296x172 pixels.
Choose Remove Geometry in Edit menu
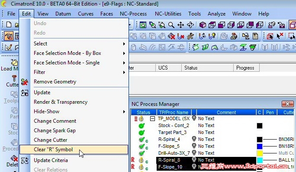point(55,82)
